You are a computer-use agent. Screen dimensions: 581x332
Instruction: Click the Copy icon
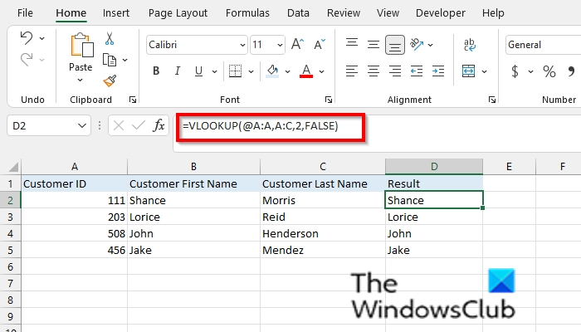pyautogui.click(x=110, y=60)
